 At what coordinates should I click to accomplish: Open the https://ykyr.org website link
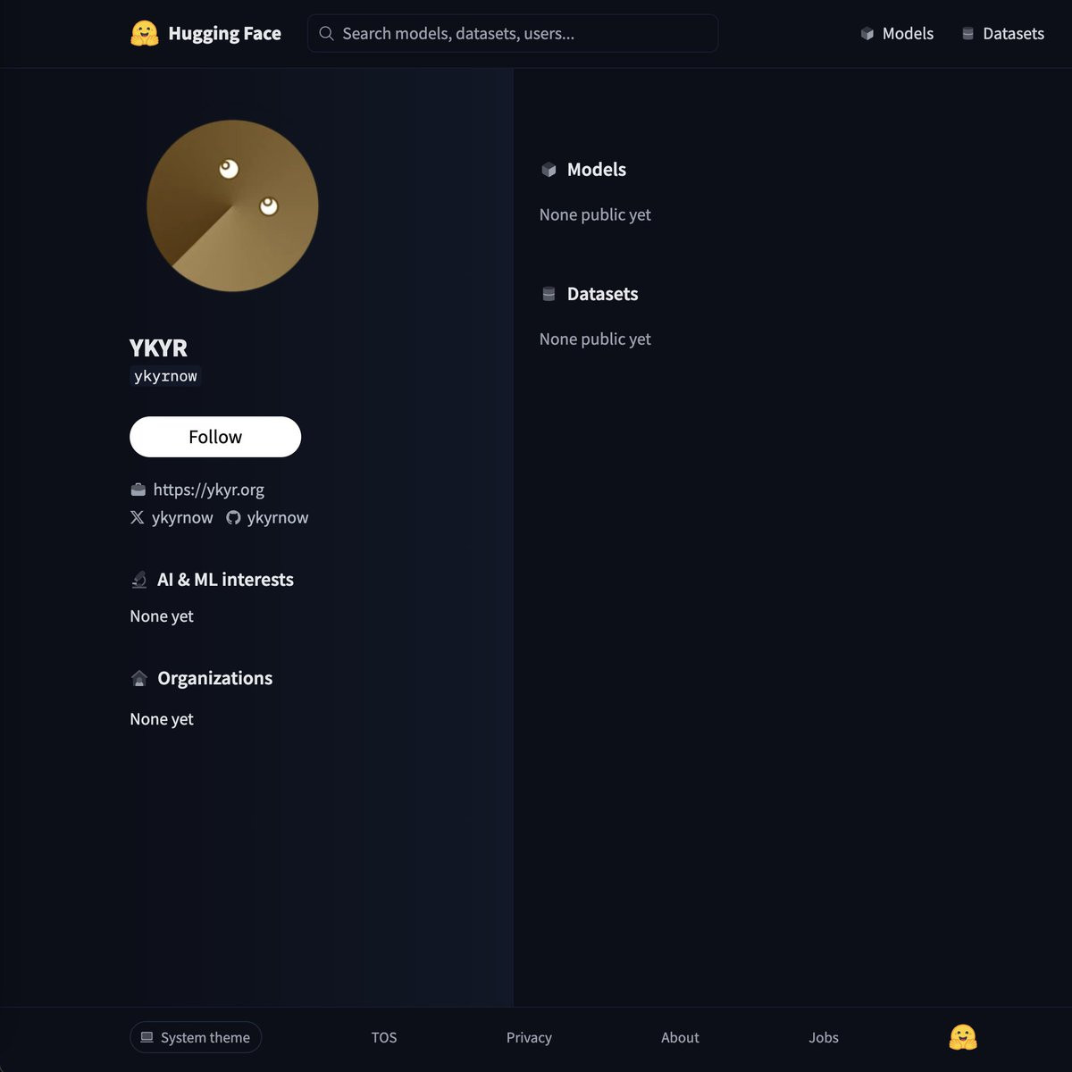pyautogui.click(x=208, y=490)
